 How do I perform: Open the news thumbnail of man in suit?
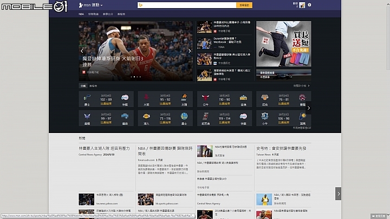pyautogui.click(x=205, y=151)
